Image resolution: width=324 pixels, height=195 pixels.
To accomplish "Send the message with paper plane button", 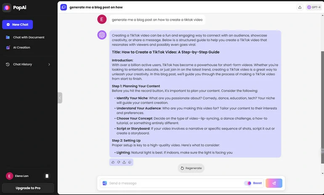I will tap(274, 183).
